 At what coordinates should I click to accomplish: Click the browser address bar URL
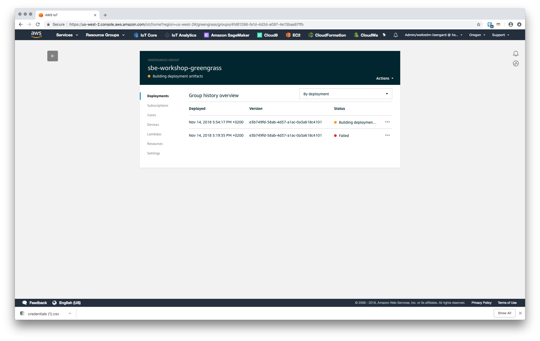pyautogui.click(x=186, y=24)
